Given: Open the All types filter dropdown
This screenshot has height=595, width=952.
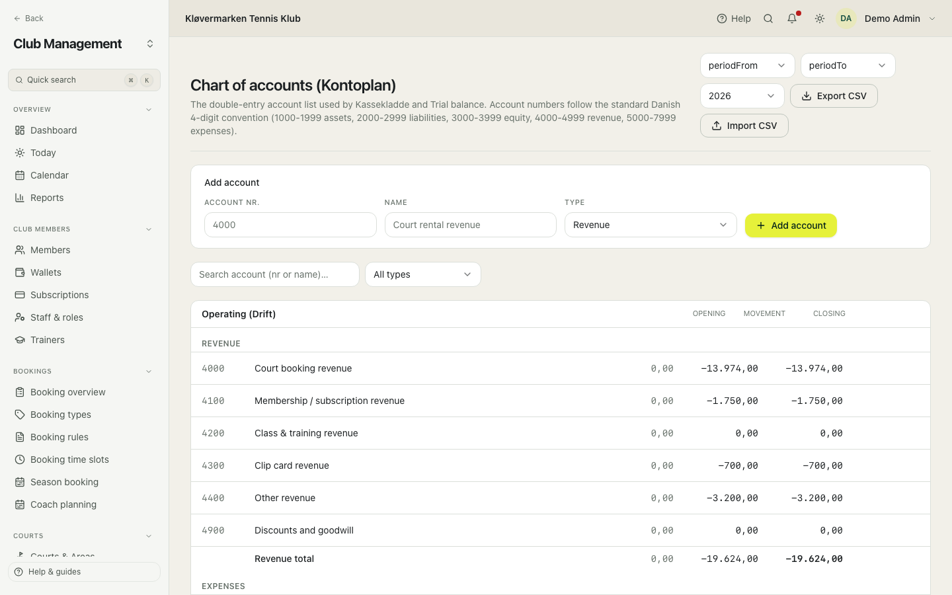Looking at the screenshot, I should [423, 274].
